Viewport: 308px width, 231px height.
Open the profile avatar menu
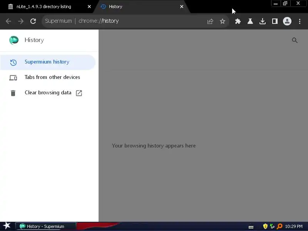pos(287,21)
